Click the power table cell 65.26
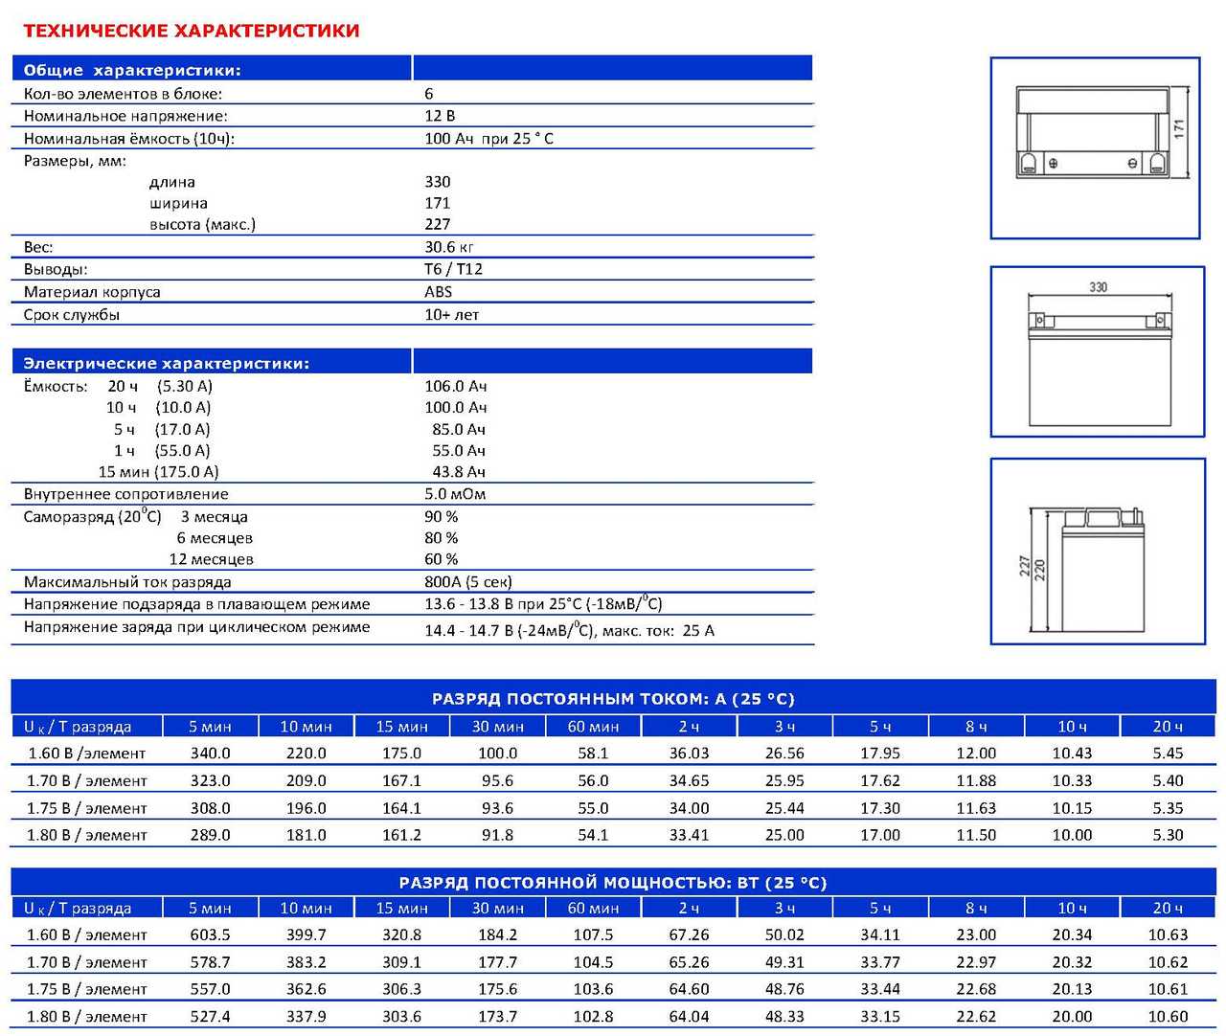The width and height of the screenshot is (1226, 1036). [x=690, y=962]
